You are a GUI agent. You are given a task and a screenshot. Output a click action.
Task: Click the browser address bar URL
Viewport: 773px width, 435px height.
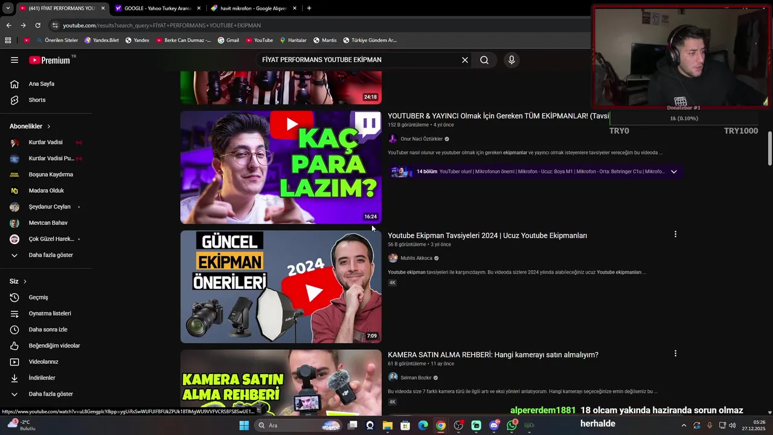point(162,25)
